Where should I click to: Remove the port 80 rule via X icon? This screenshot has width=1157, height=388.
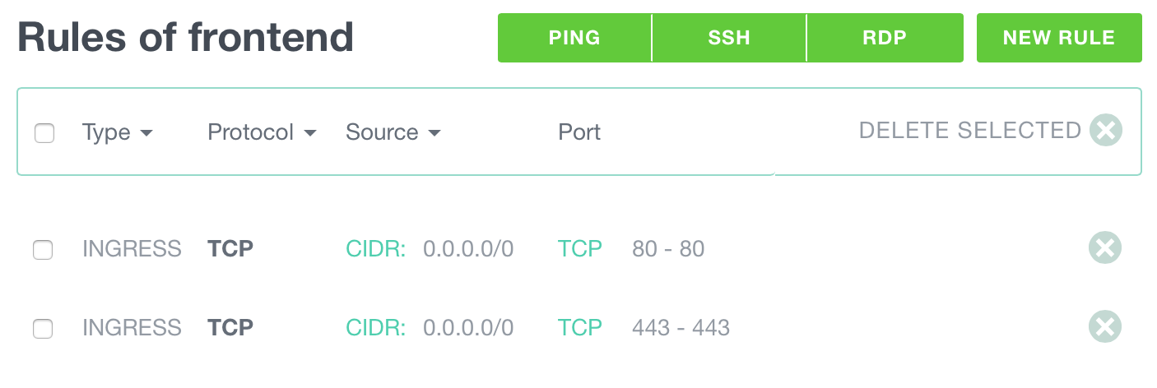[1105, 247]
